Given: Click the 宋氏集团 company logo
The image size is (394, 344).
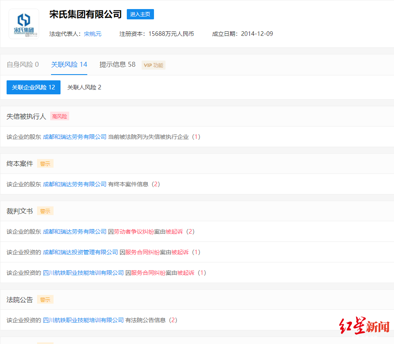Looking at the screenshot, I should tap(24, 24).
